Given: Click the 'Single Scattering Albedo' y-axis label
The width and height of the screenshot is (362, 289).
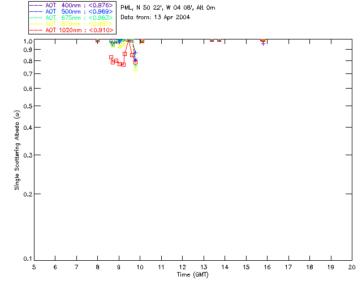Looking at the screenshot, I should point(17,150).
